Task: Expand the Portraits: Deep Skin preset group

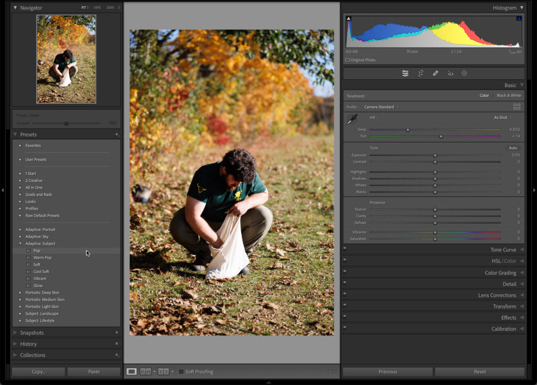Action: [x=20, y=293]
